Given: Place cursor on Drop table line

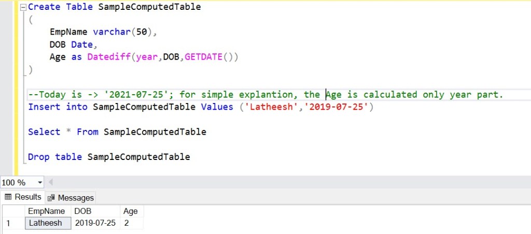Looking at the screenshot, I should [109, 156].
